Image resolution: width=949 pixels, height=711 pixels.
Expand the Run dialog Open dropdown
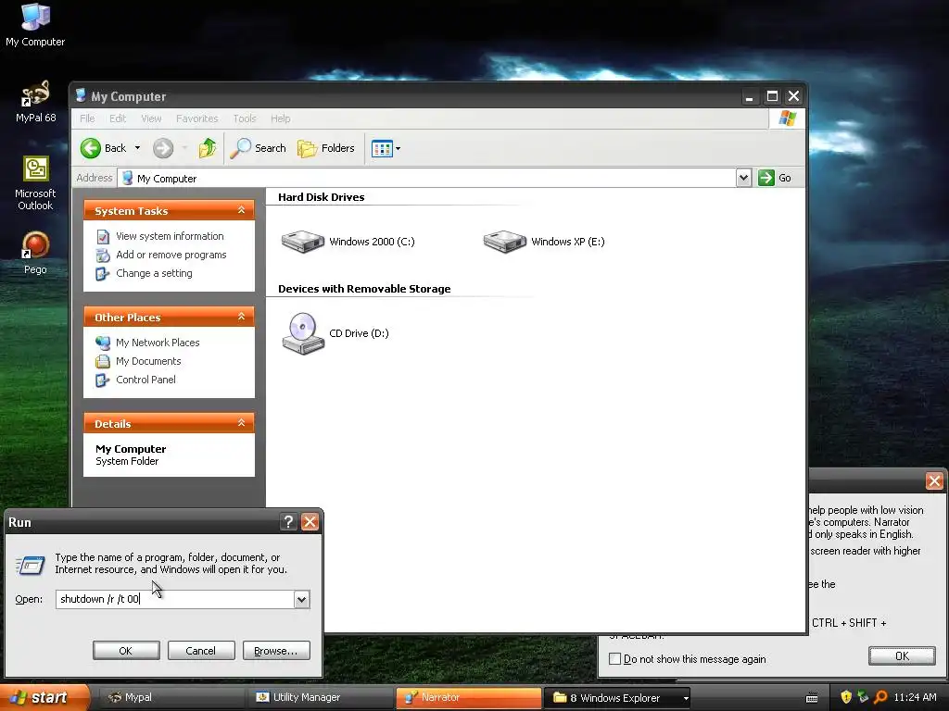tap(301, 599)
